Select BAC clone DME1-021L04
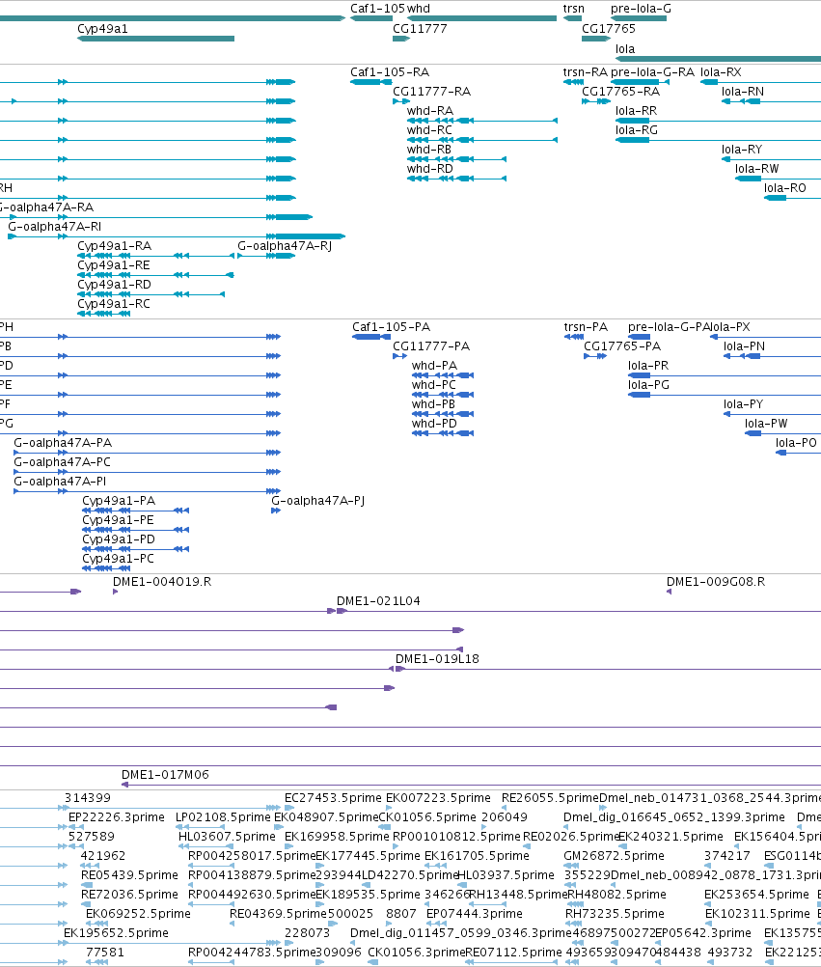Screen dimensions: 821x967 pyautogui.click(x=378, y=600)
